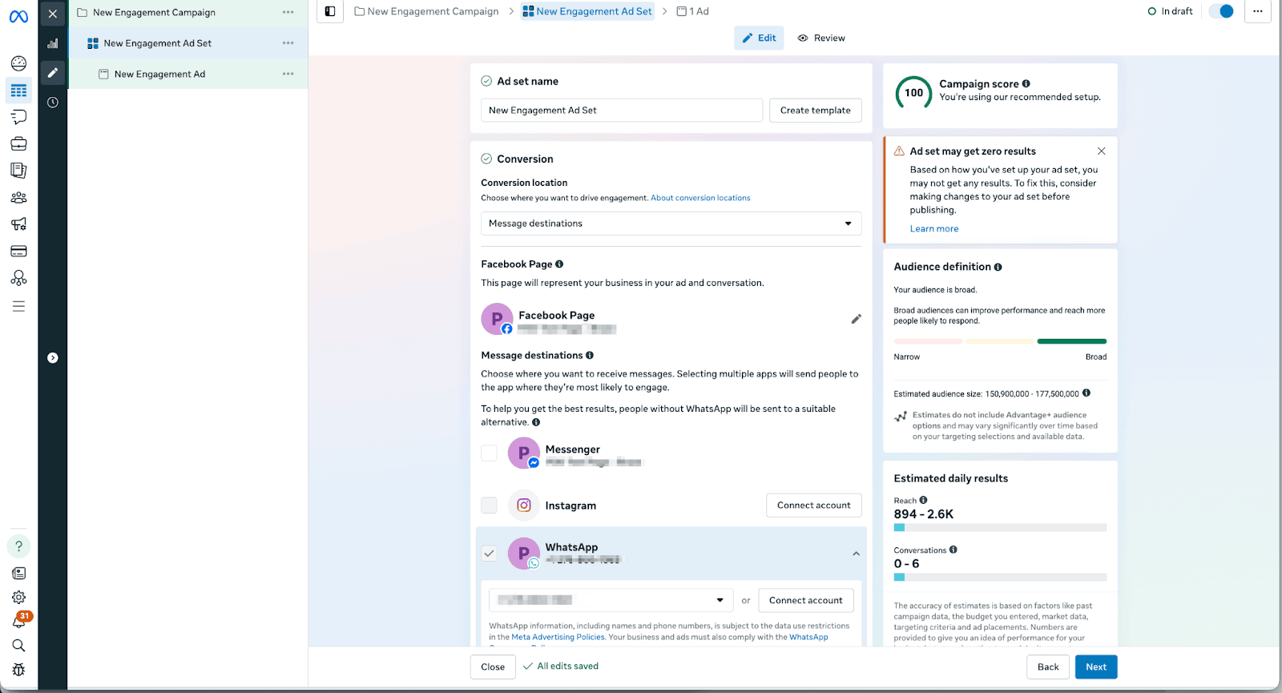Uncheck the WhatsApp destination checkbox
Screen dimensions: 1282x693
tap(489, 554)
